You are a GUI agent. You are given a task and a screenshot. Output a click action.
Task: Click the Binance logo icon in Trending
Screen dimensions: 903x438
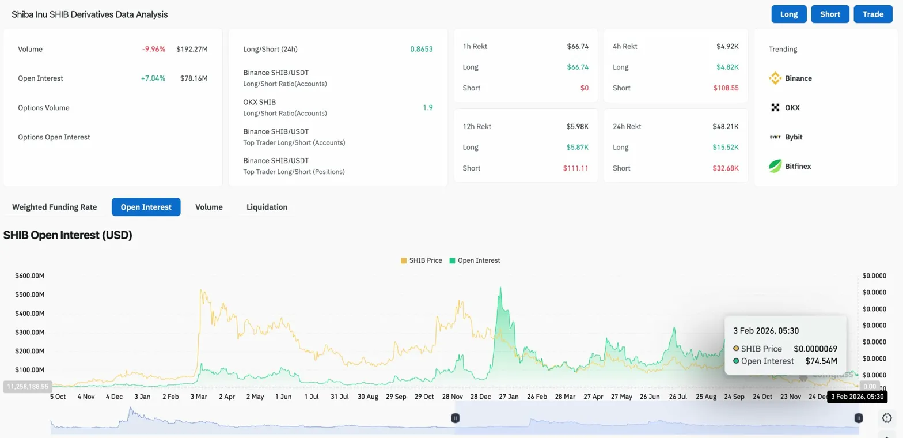point(775,78)
